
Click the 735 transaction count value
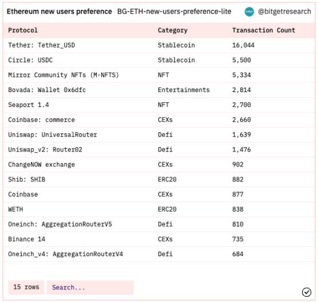238,239
